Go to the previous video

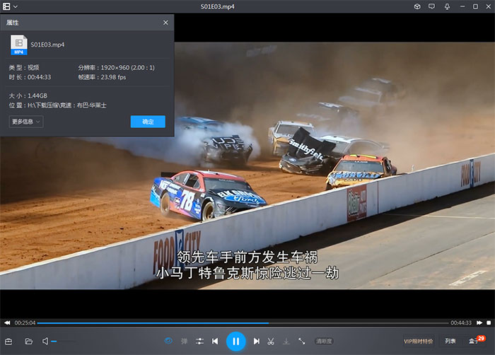point(215,341)
